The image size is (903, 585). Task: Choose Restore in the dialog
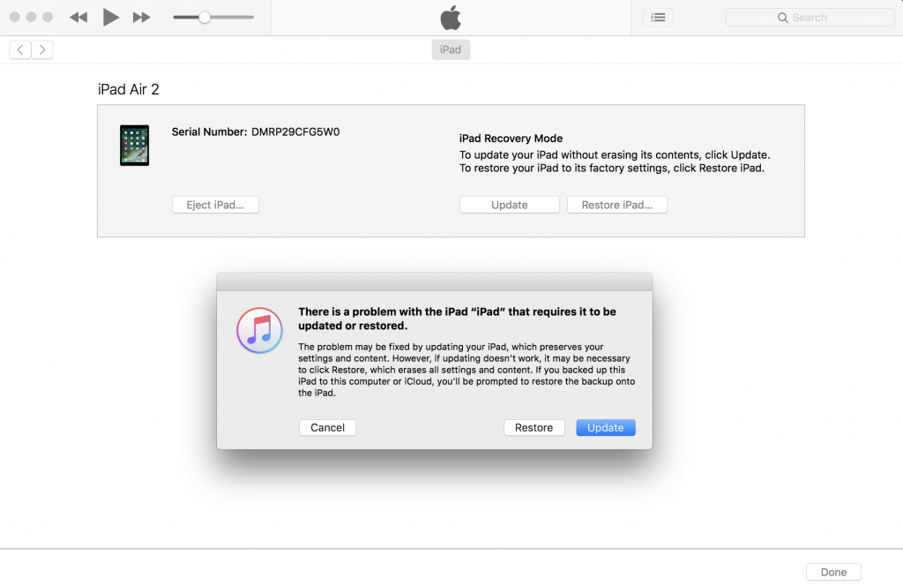pyautogui.click(x=534, y=428)
